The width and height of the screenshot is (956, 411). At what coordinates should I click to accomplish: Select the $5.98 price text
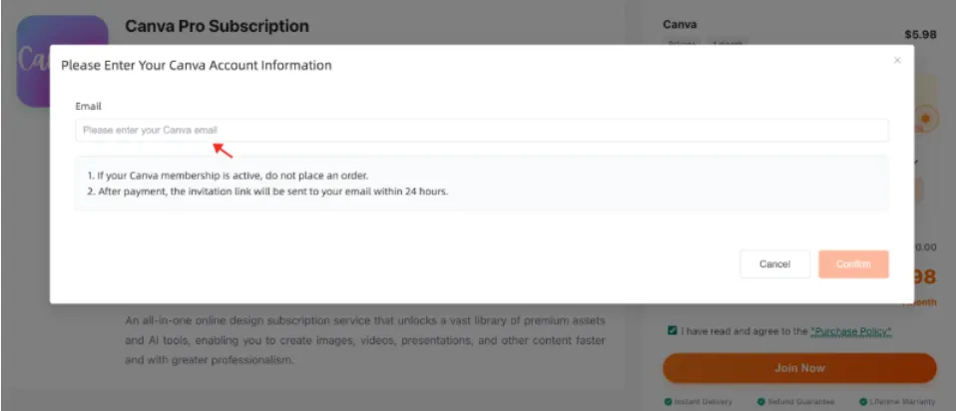[920, 35]
